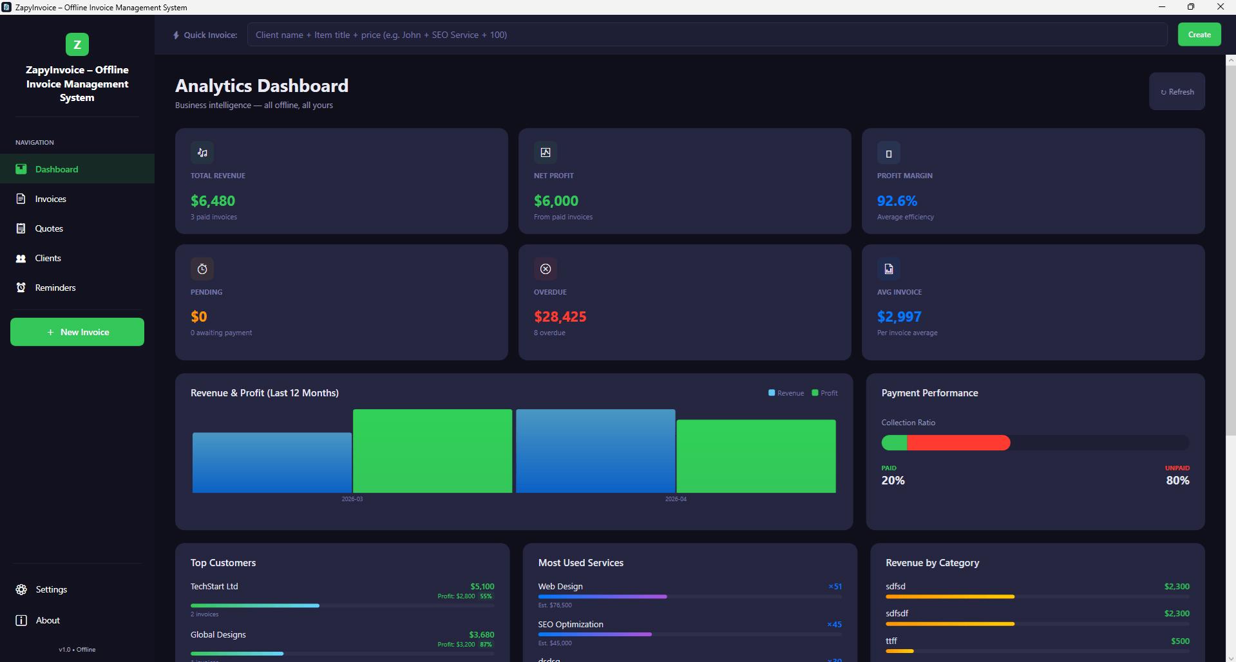The height and width of the screenshot is (662, 1236).
Task: Click the 20% paid figure
Action: [x=893, y=481]
